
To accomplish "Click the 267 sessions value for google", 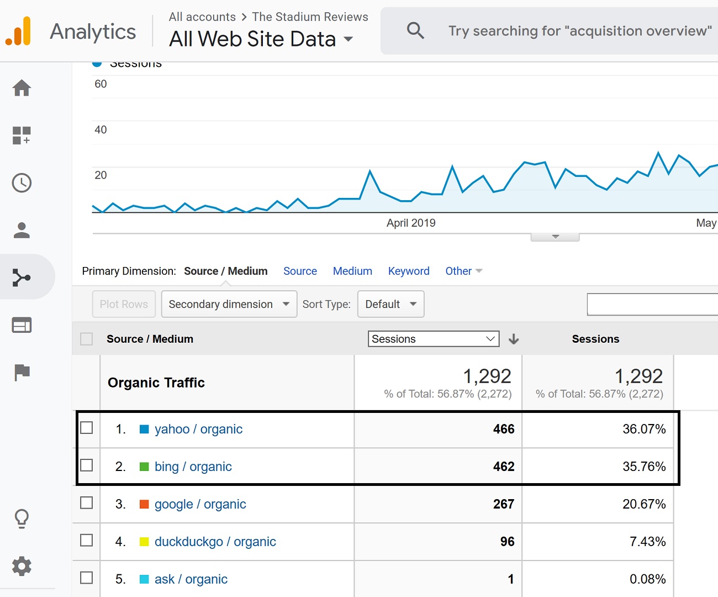I will (504, 504).
